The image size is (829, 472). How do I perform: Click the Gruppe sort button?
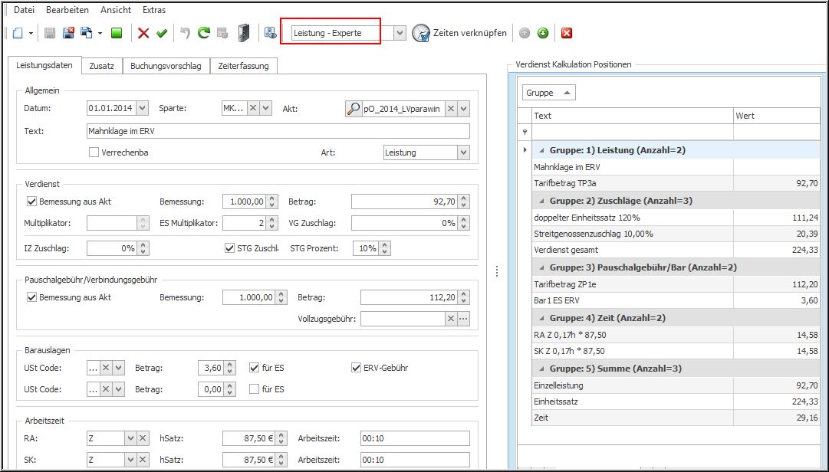548,93
